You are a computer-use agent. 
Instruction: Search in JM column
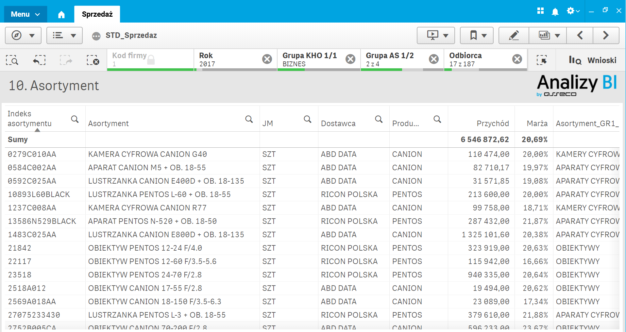(x=308, y=119)
